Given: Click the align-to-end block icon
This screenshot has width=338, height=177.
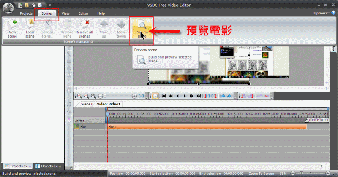Looking at the screenshot, I should [x=251, y=96].
